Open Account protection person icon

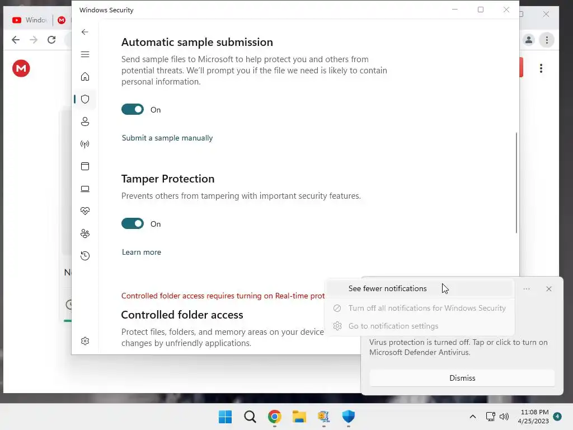pos(85,121)
